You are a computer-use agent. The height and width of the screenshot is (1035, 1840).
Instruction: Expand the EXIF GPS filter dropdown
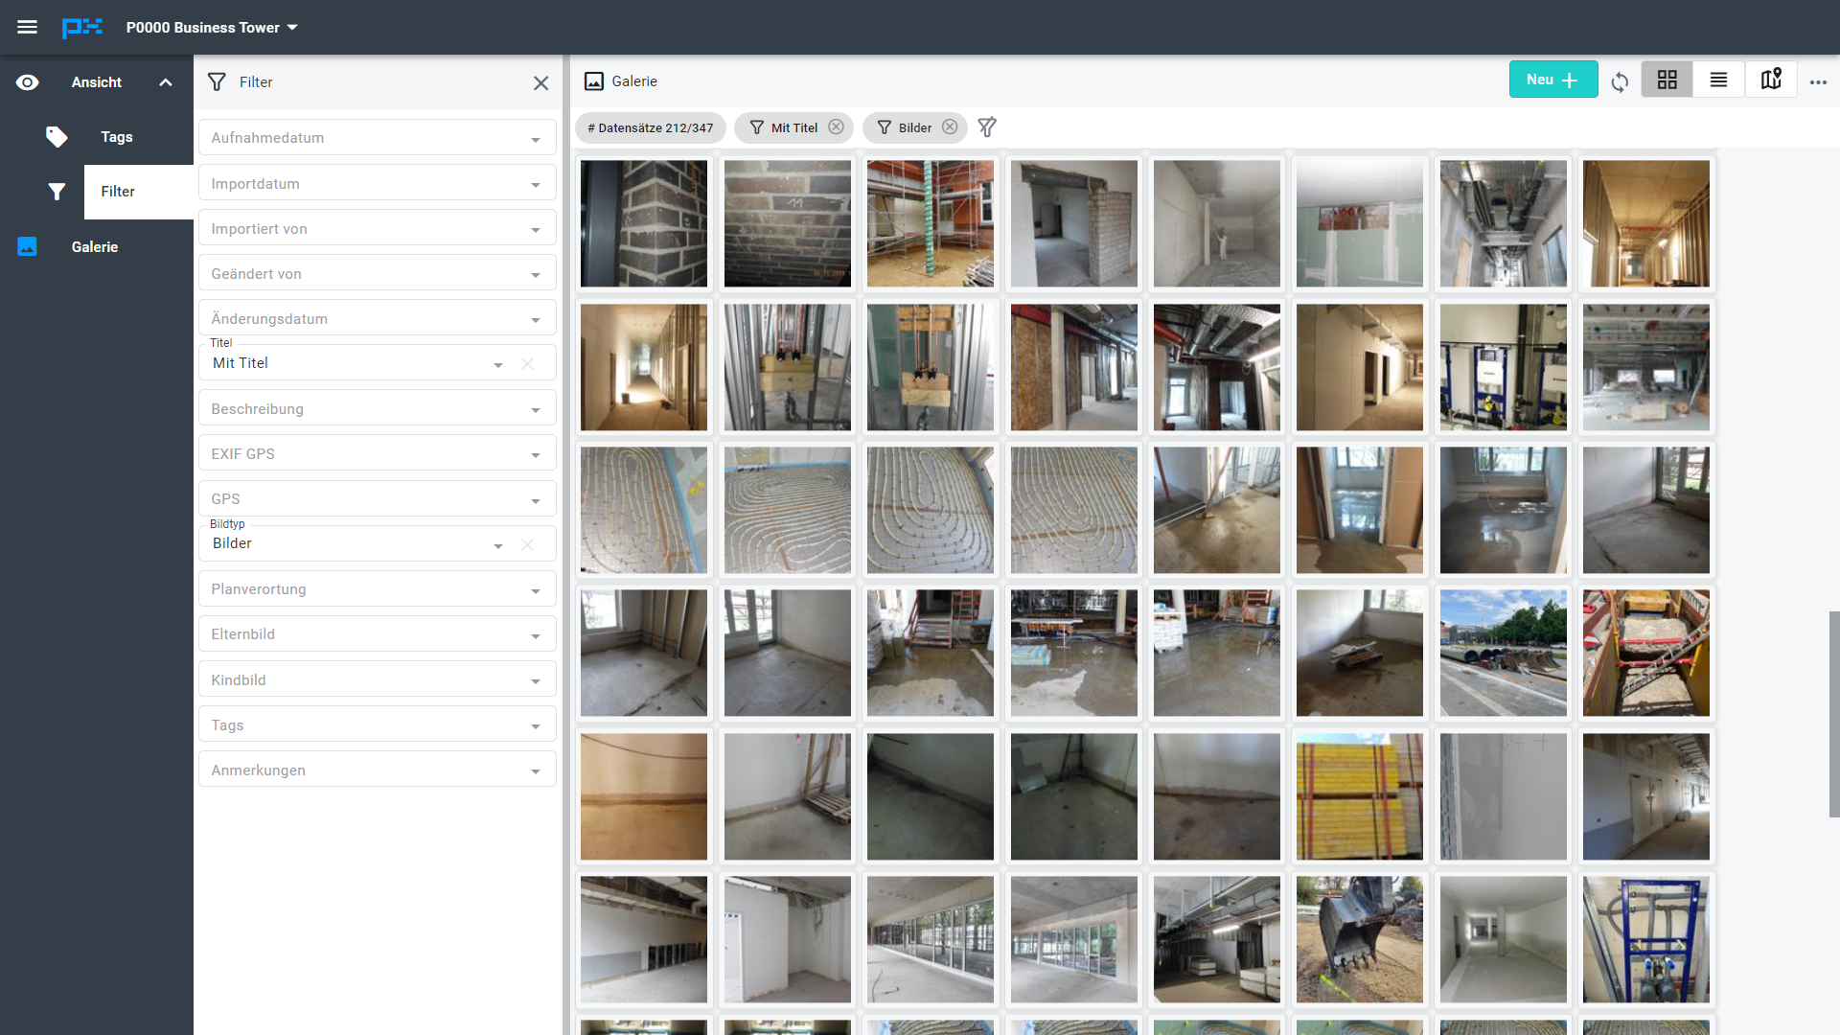click(x=378, y=454)
